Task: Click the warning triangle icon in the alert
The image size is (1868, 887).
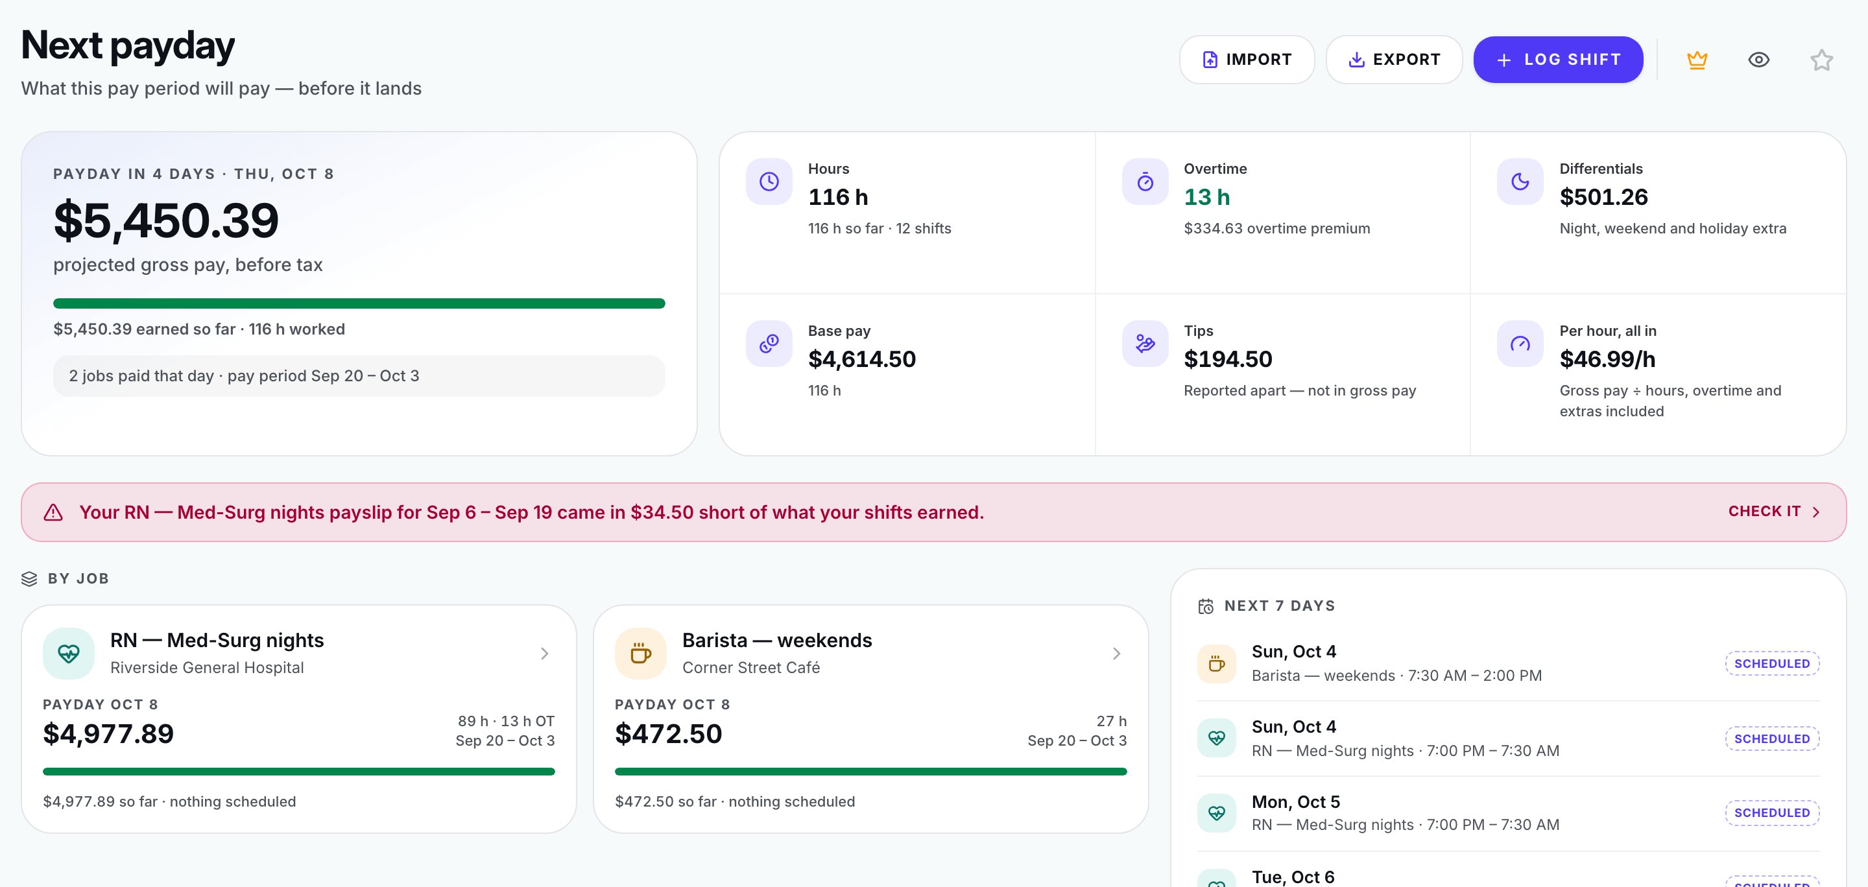Action: coord(53,512)
